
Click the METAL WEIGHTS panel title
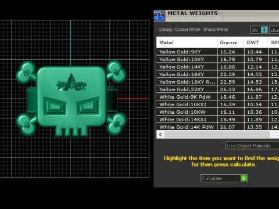(193, 13)
